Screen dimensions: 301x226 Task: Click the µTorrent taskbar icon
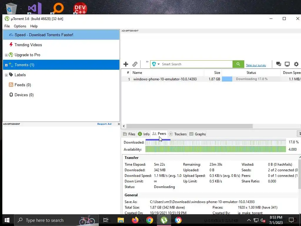pos(164,220)
